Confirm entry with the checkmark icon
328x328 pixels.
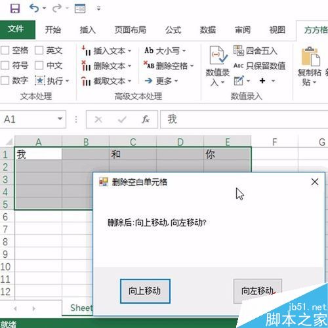(122, 119)
